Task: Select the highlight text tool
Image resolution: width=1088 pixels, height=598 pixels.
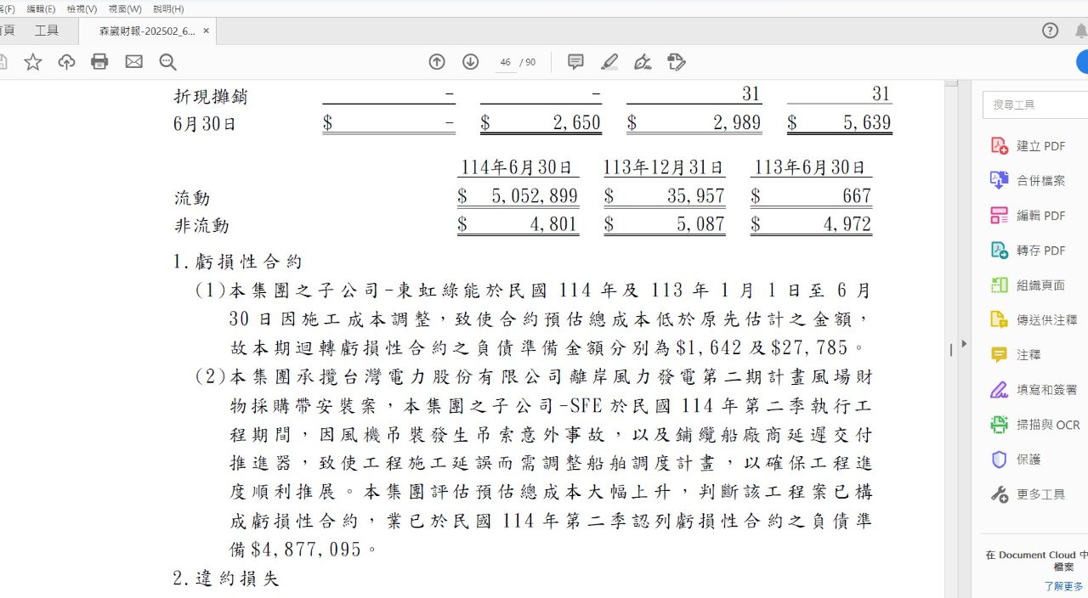Action: point(609,62)
